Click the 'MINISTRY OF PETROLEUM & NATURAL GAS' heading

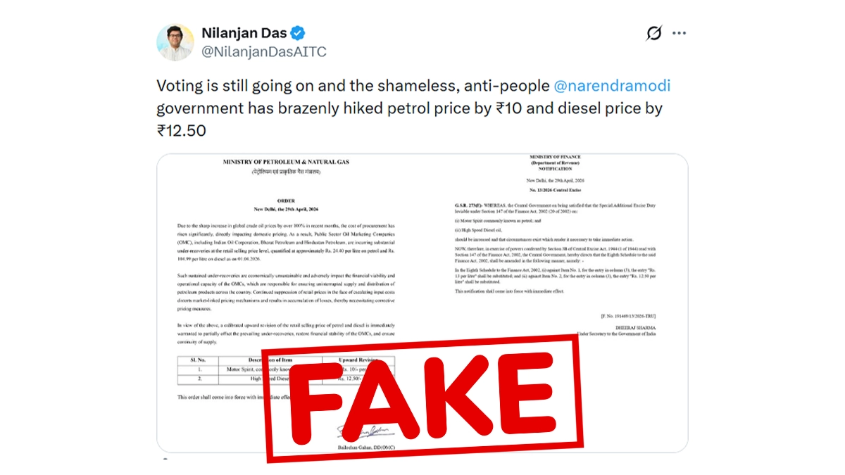[286, 163]
